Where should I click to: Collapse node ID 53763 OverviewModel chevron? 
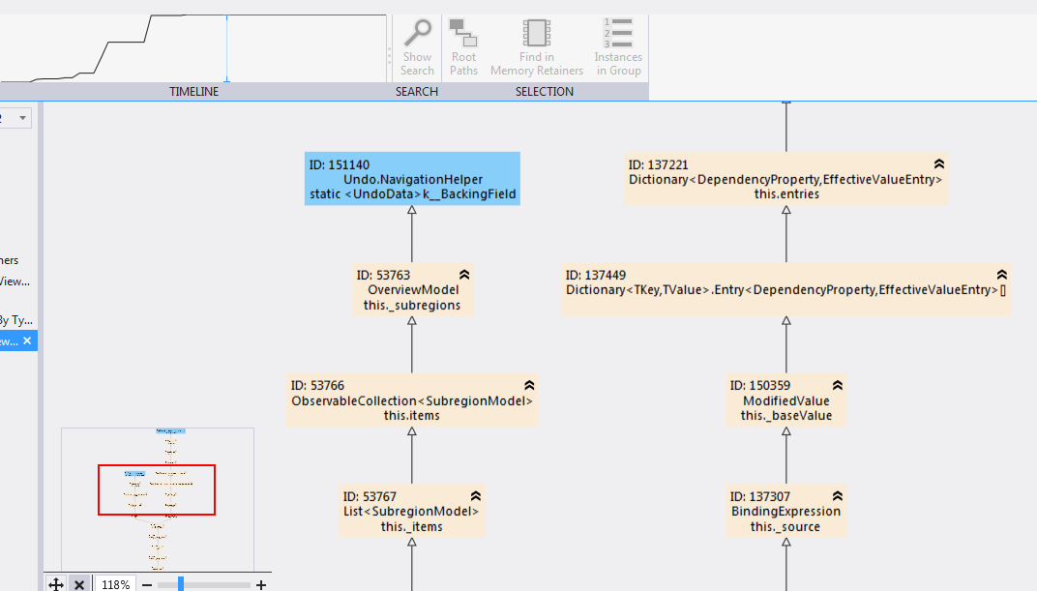(464, 275)
